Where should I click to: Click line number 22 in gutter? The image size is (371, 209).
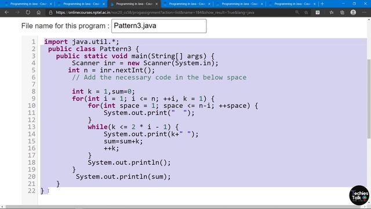[31, 191]
